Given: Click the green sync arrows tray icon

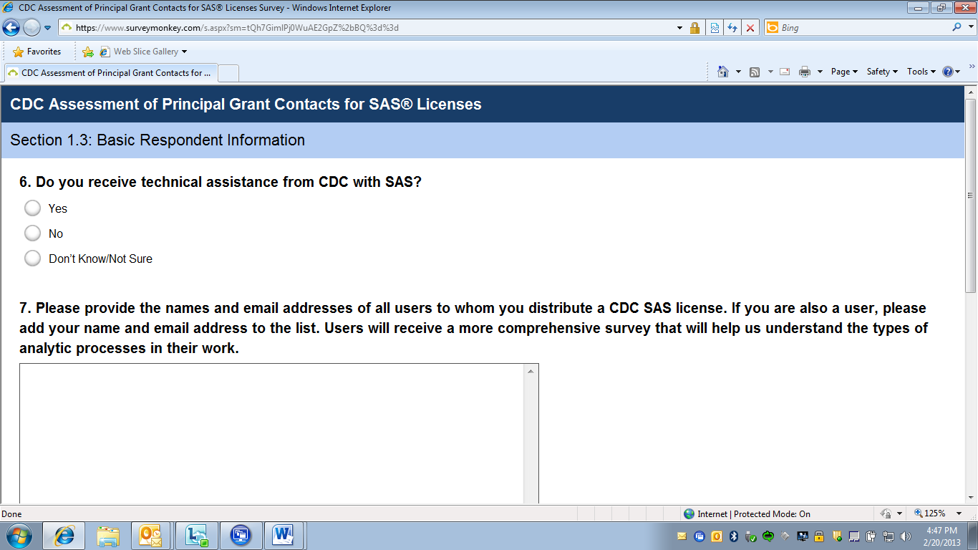Looking at the screenshot, I should pos(768,536).
